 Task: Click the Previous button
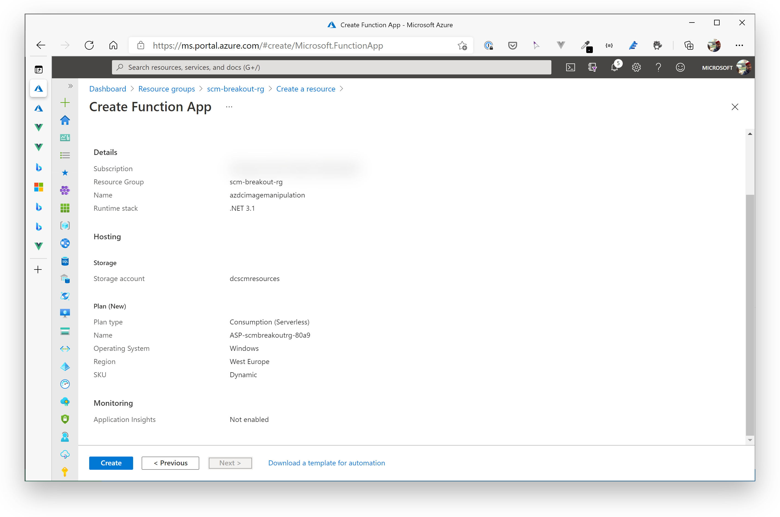[170, 463]
